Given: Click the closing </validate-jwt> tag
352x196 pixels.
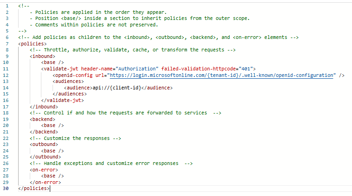Looking at the screenshot, I should click(62, 100).
